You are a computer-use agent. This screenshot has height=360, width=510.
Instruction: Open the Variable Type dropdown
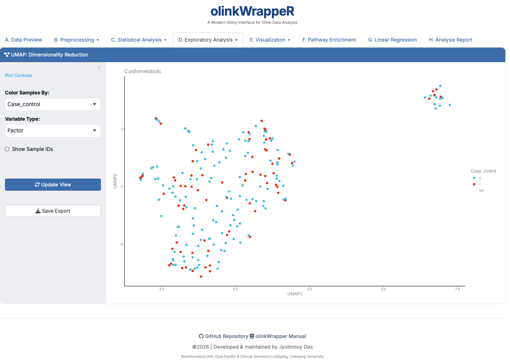tap(53, 131)
